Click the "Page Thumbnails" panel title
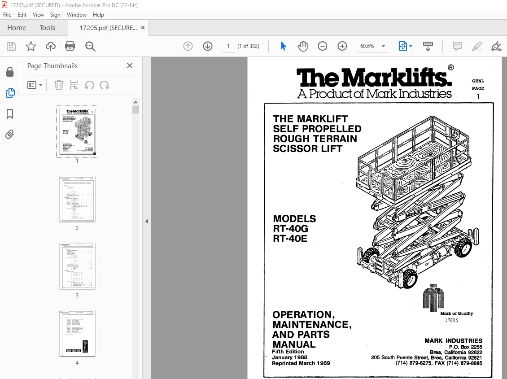 52,66
